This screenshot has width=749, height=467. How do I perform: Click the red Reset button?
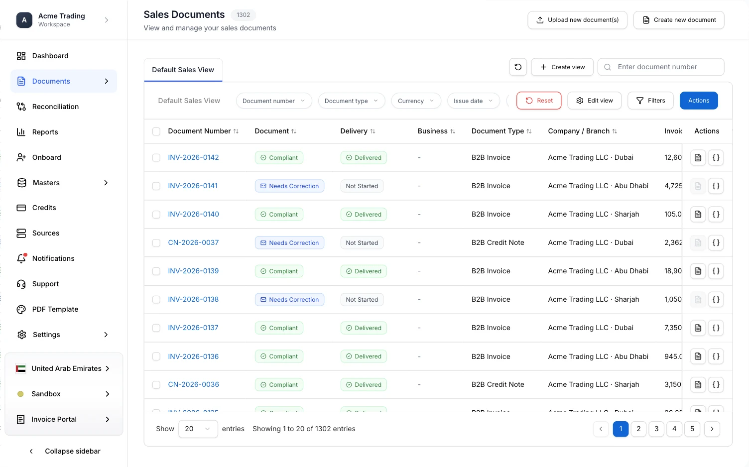[x=539, y=101]
